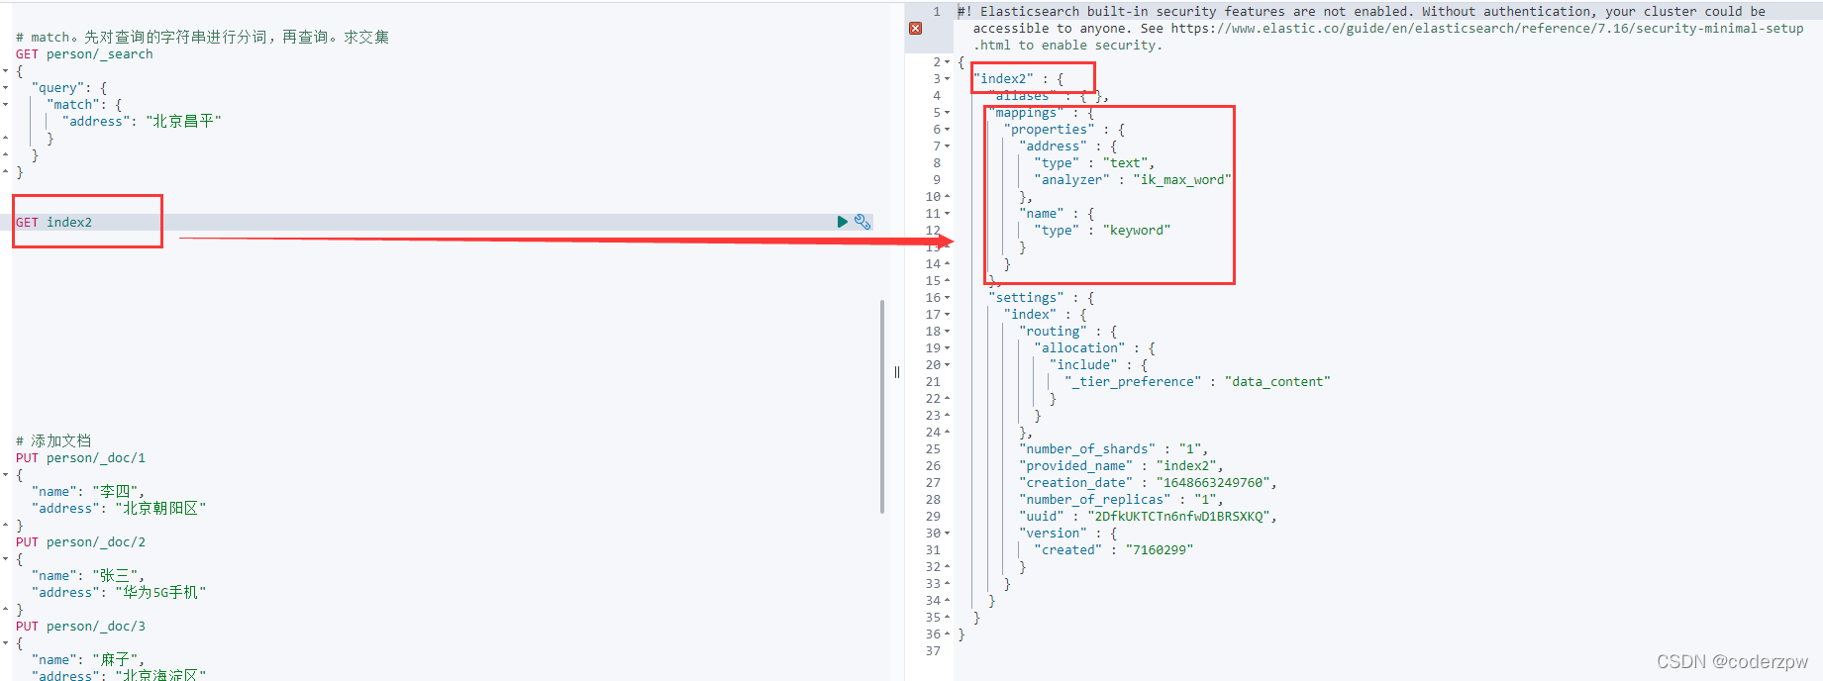1823x681 pixels.
Task: Click the "address": "北京朝阳区" line
Action: pos(119,508)
